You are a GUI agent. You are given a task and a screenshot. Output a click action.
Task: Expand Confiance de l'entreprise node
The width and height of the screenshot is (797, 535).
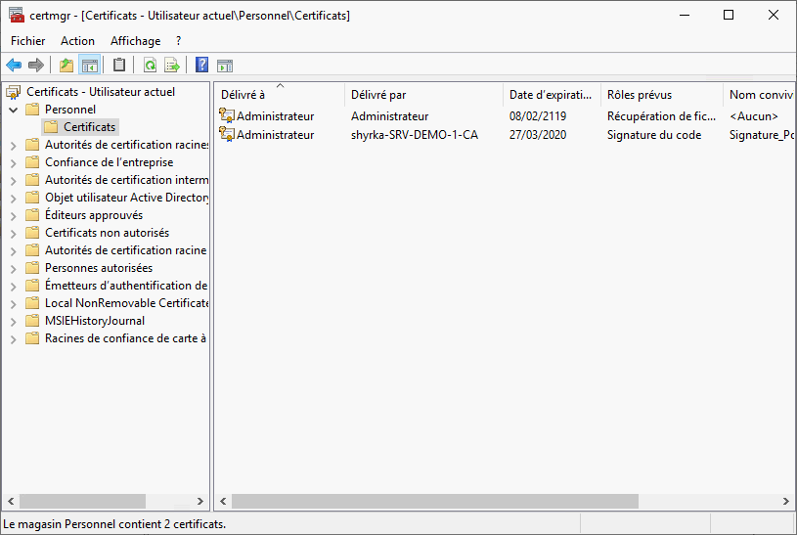pyautogui.click(x=13, y=162)
